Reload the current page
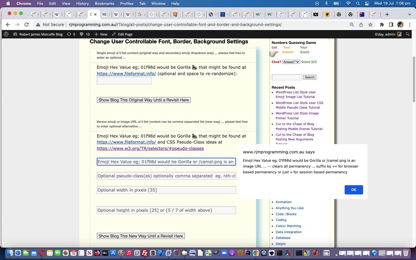 [27, 25]
